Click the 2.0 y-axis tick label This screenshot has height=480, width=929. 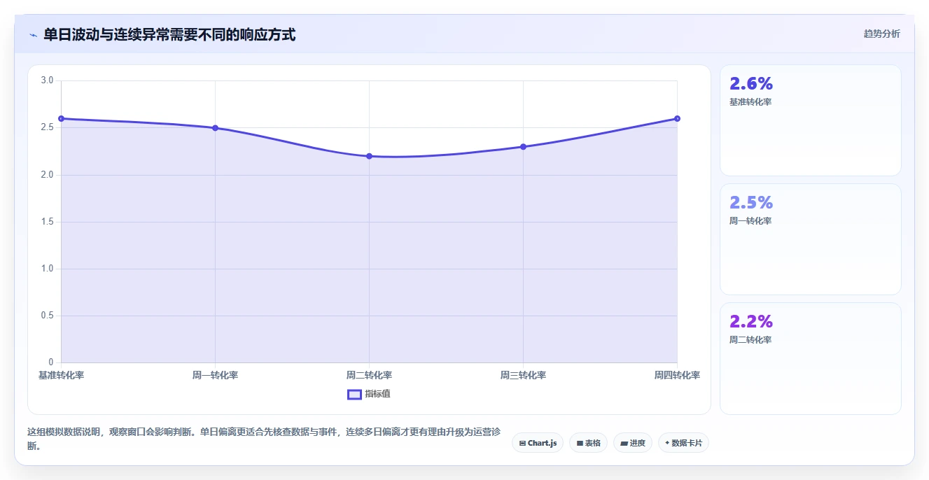(47, 175)
